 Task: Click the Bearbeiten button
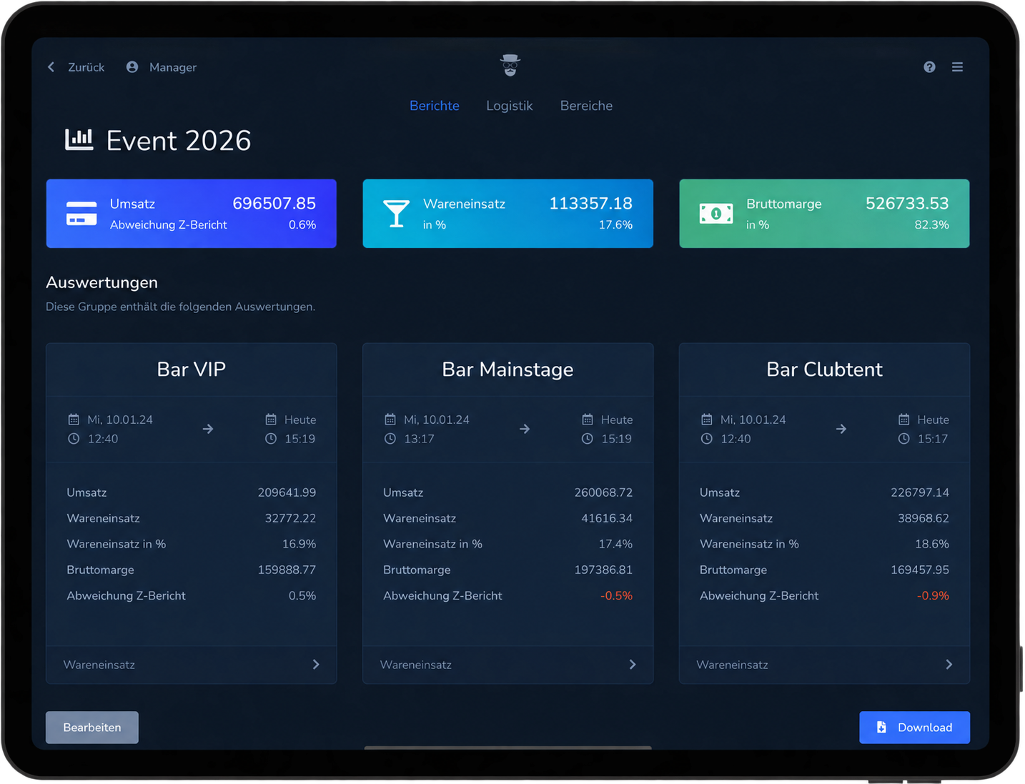tap(92, 728)
